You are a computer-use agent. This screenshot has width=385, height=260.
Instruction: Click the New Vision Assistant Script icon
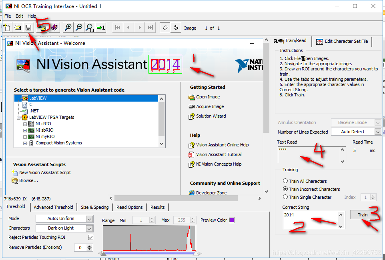tap(14, 172)
